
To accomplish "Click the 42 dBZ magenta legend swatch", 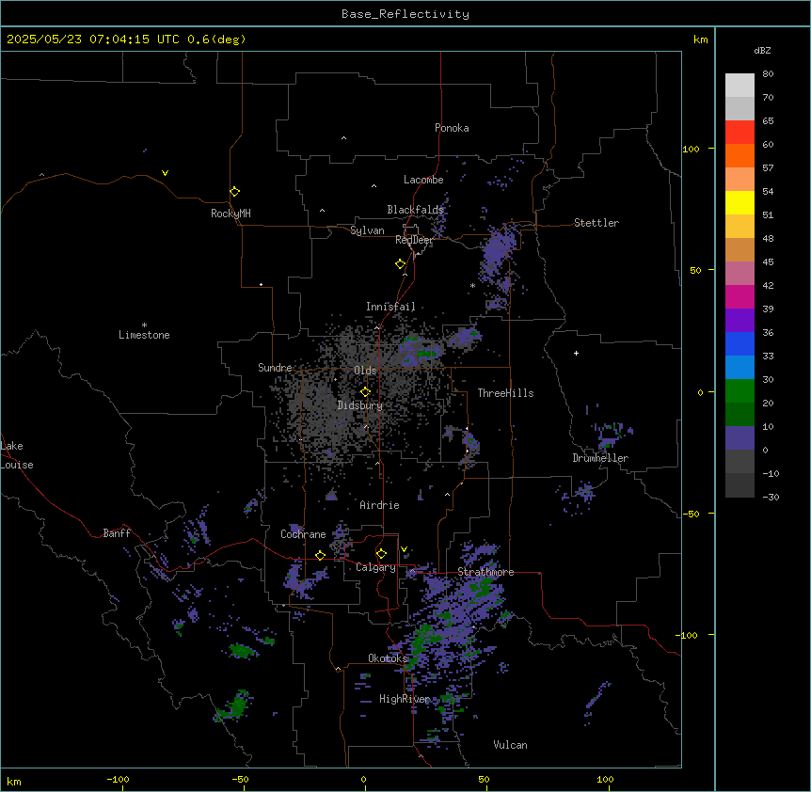I will point(739,296).
